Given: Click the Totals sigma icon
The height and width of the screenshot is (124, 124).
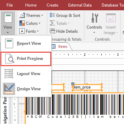Looking at the screenshot, I should (52, 23).
